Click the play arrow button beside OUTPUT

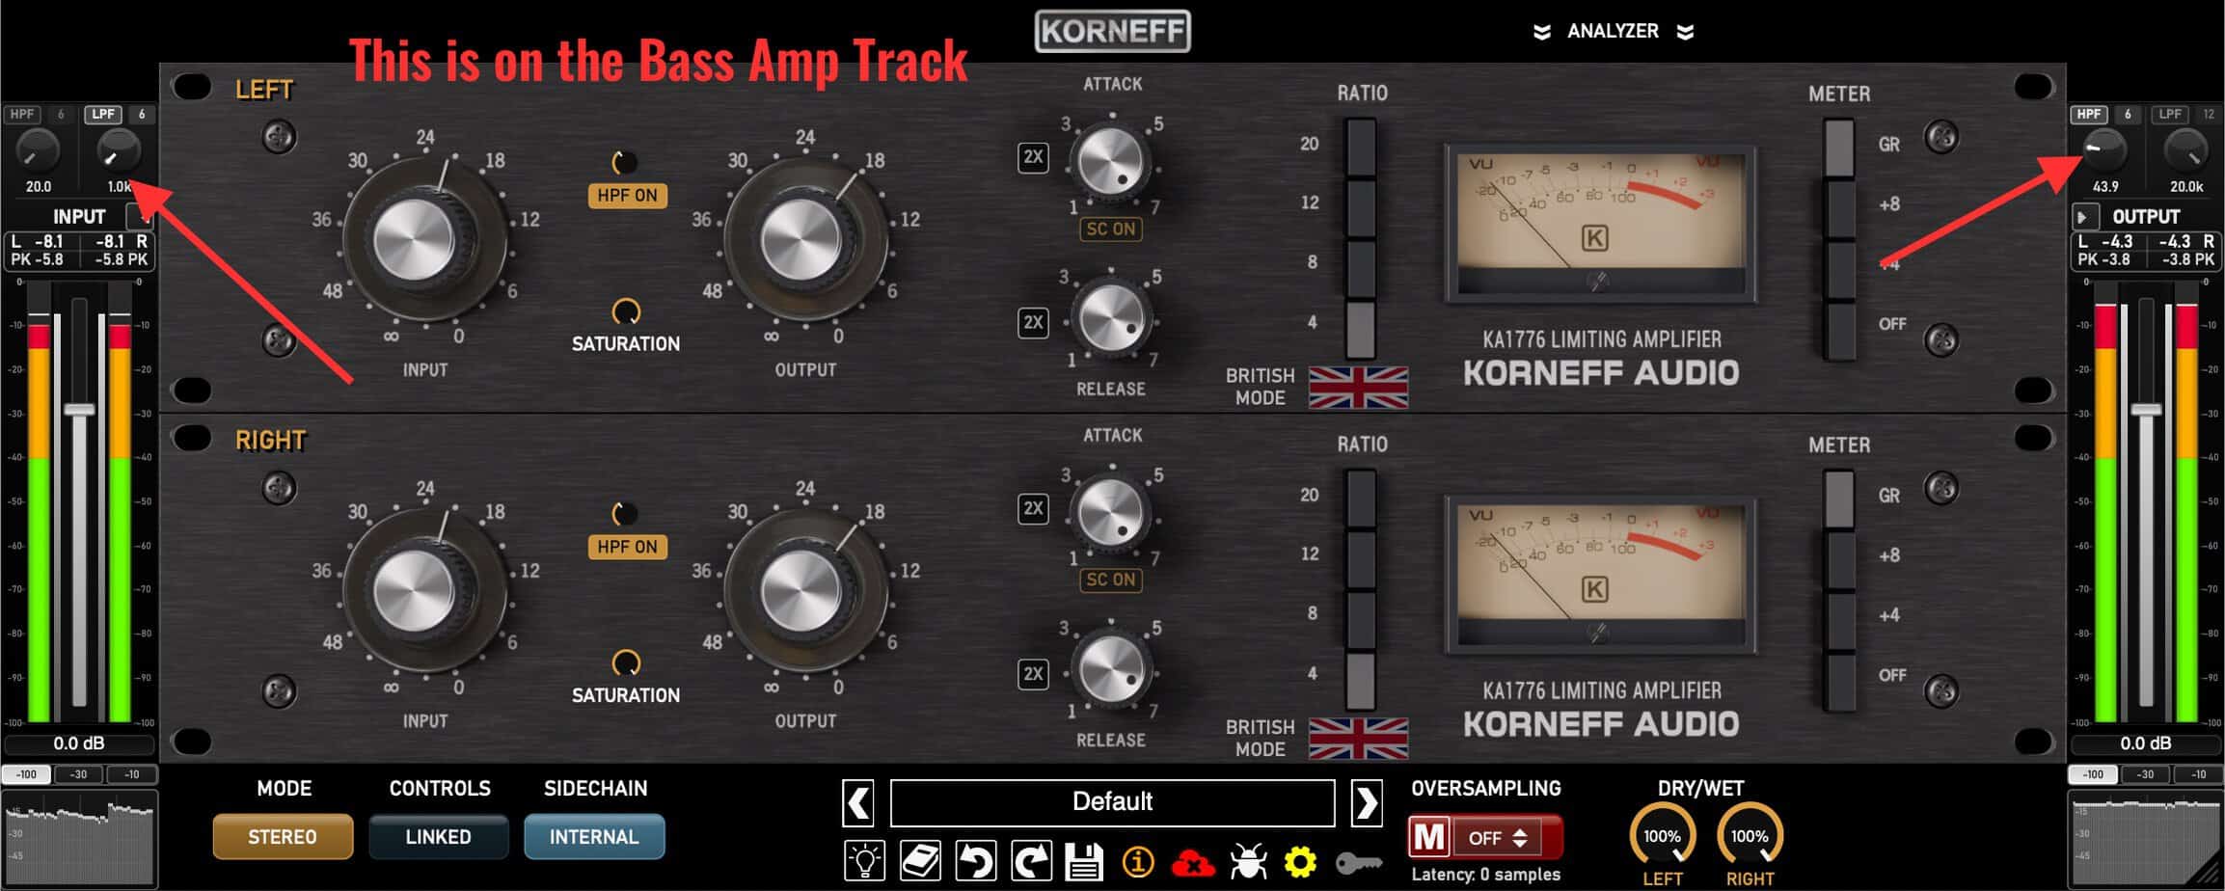coord(2083,217)
